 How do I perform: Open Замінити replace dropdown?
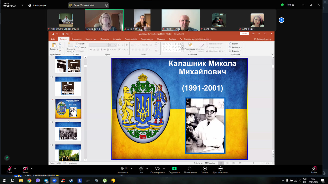pyautogui.click(x=235, y=47)
